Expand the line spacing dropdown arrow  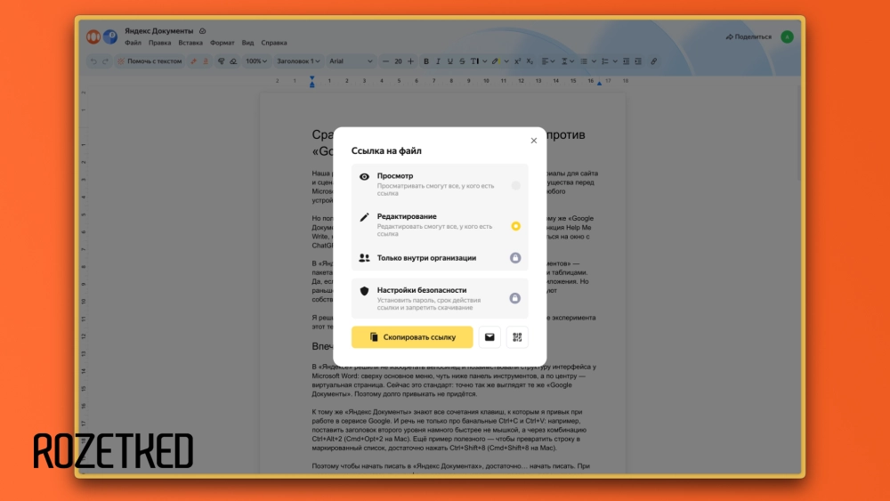tap(572, 61)
